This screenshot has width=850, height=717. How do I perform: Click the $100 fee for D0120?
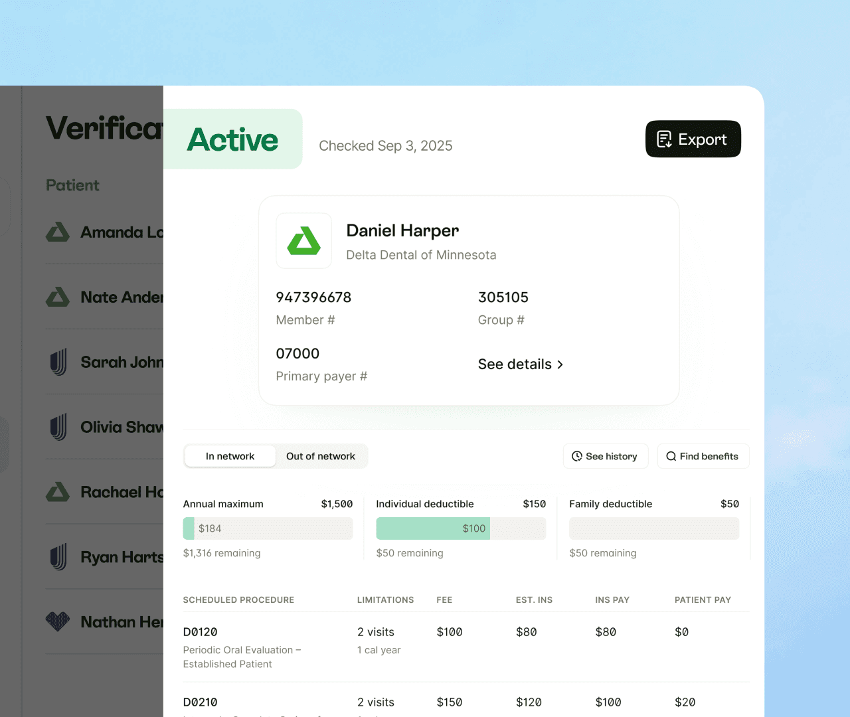(450, 632)
